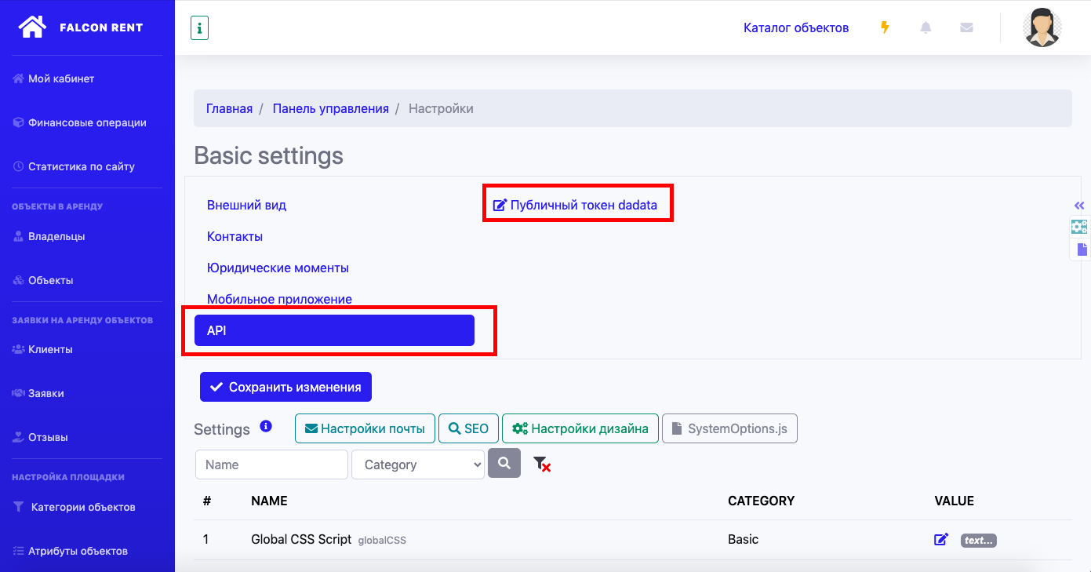1091x572 pixels.
Task: Click the Settings info circle icon
Action: pos(266,427)
